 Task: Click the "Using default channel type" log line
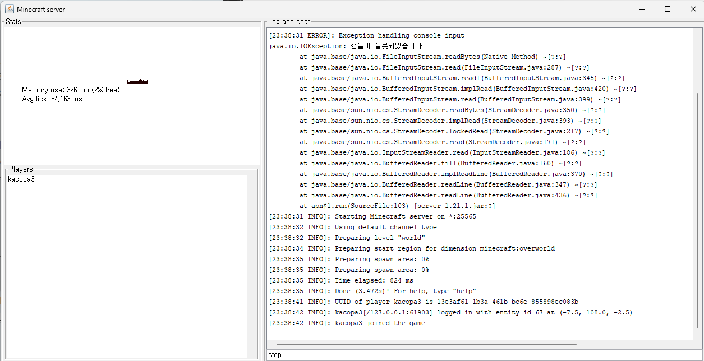pos(352,227)
